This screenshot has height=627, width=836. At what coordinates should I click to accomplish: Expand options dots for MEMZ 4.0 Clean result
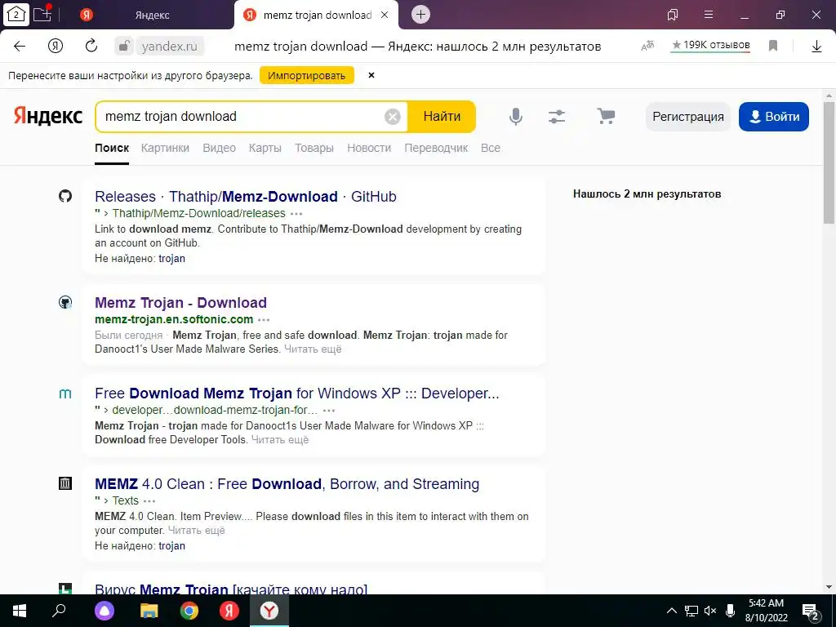click(149, 501)
